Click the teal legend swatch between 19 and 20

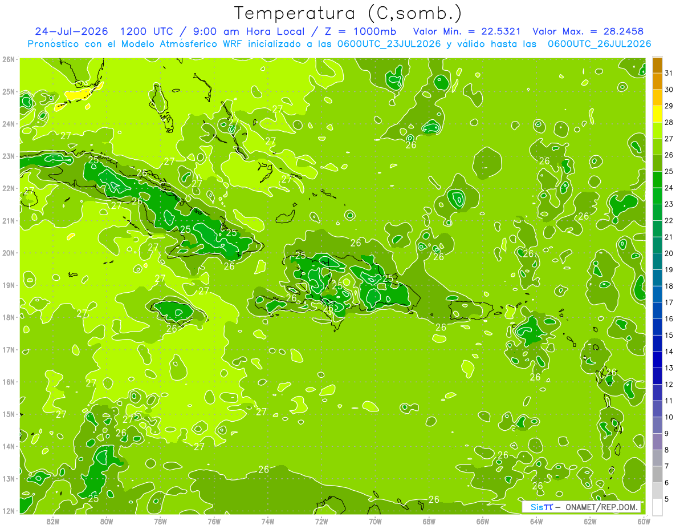[657, 261]
